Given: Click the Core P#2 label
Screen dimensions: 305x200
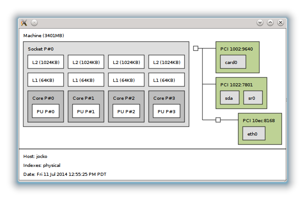Looking at the screenshot, I should pos(124,98).
